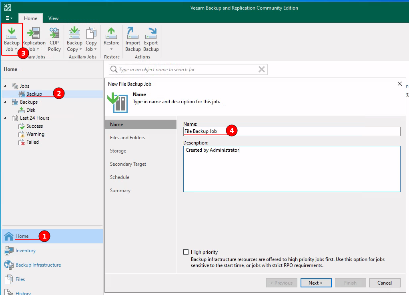The width and height of the screenshot is (409, 295).
Task: Click the Description text area
Action: coord(292,169)
